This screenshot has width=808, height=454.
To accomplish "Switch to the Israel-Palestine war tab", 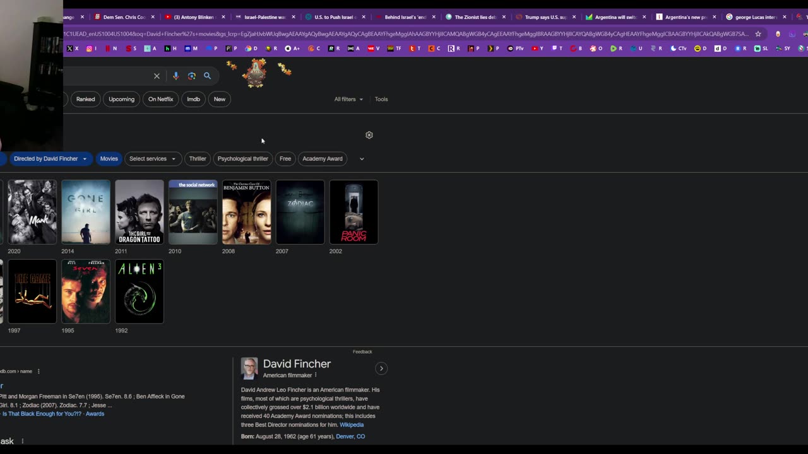I will coord(264,17).
